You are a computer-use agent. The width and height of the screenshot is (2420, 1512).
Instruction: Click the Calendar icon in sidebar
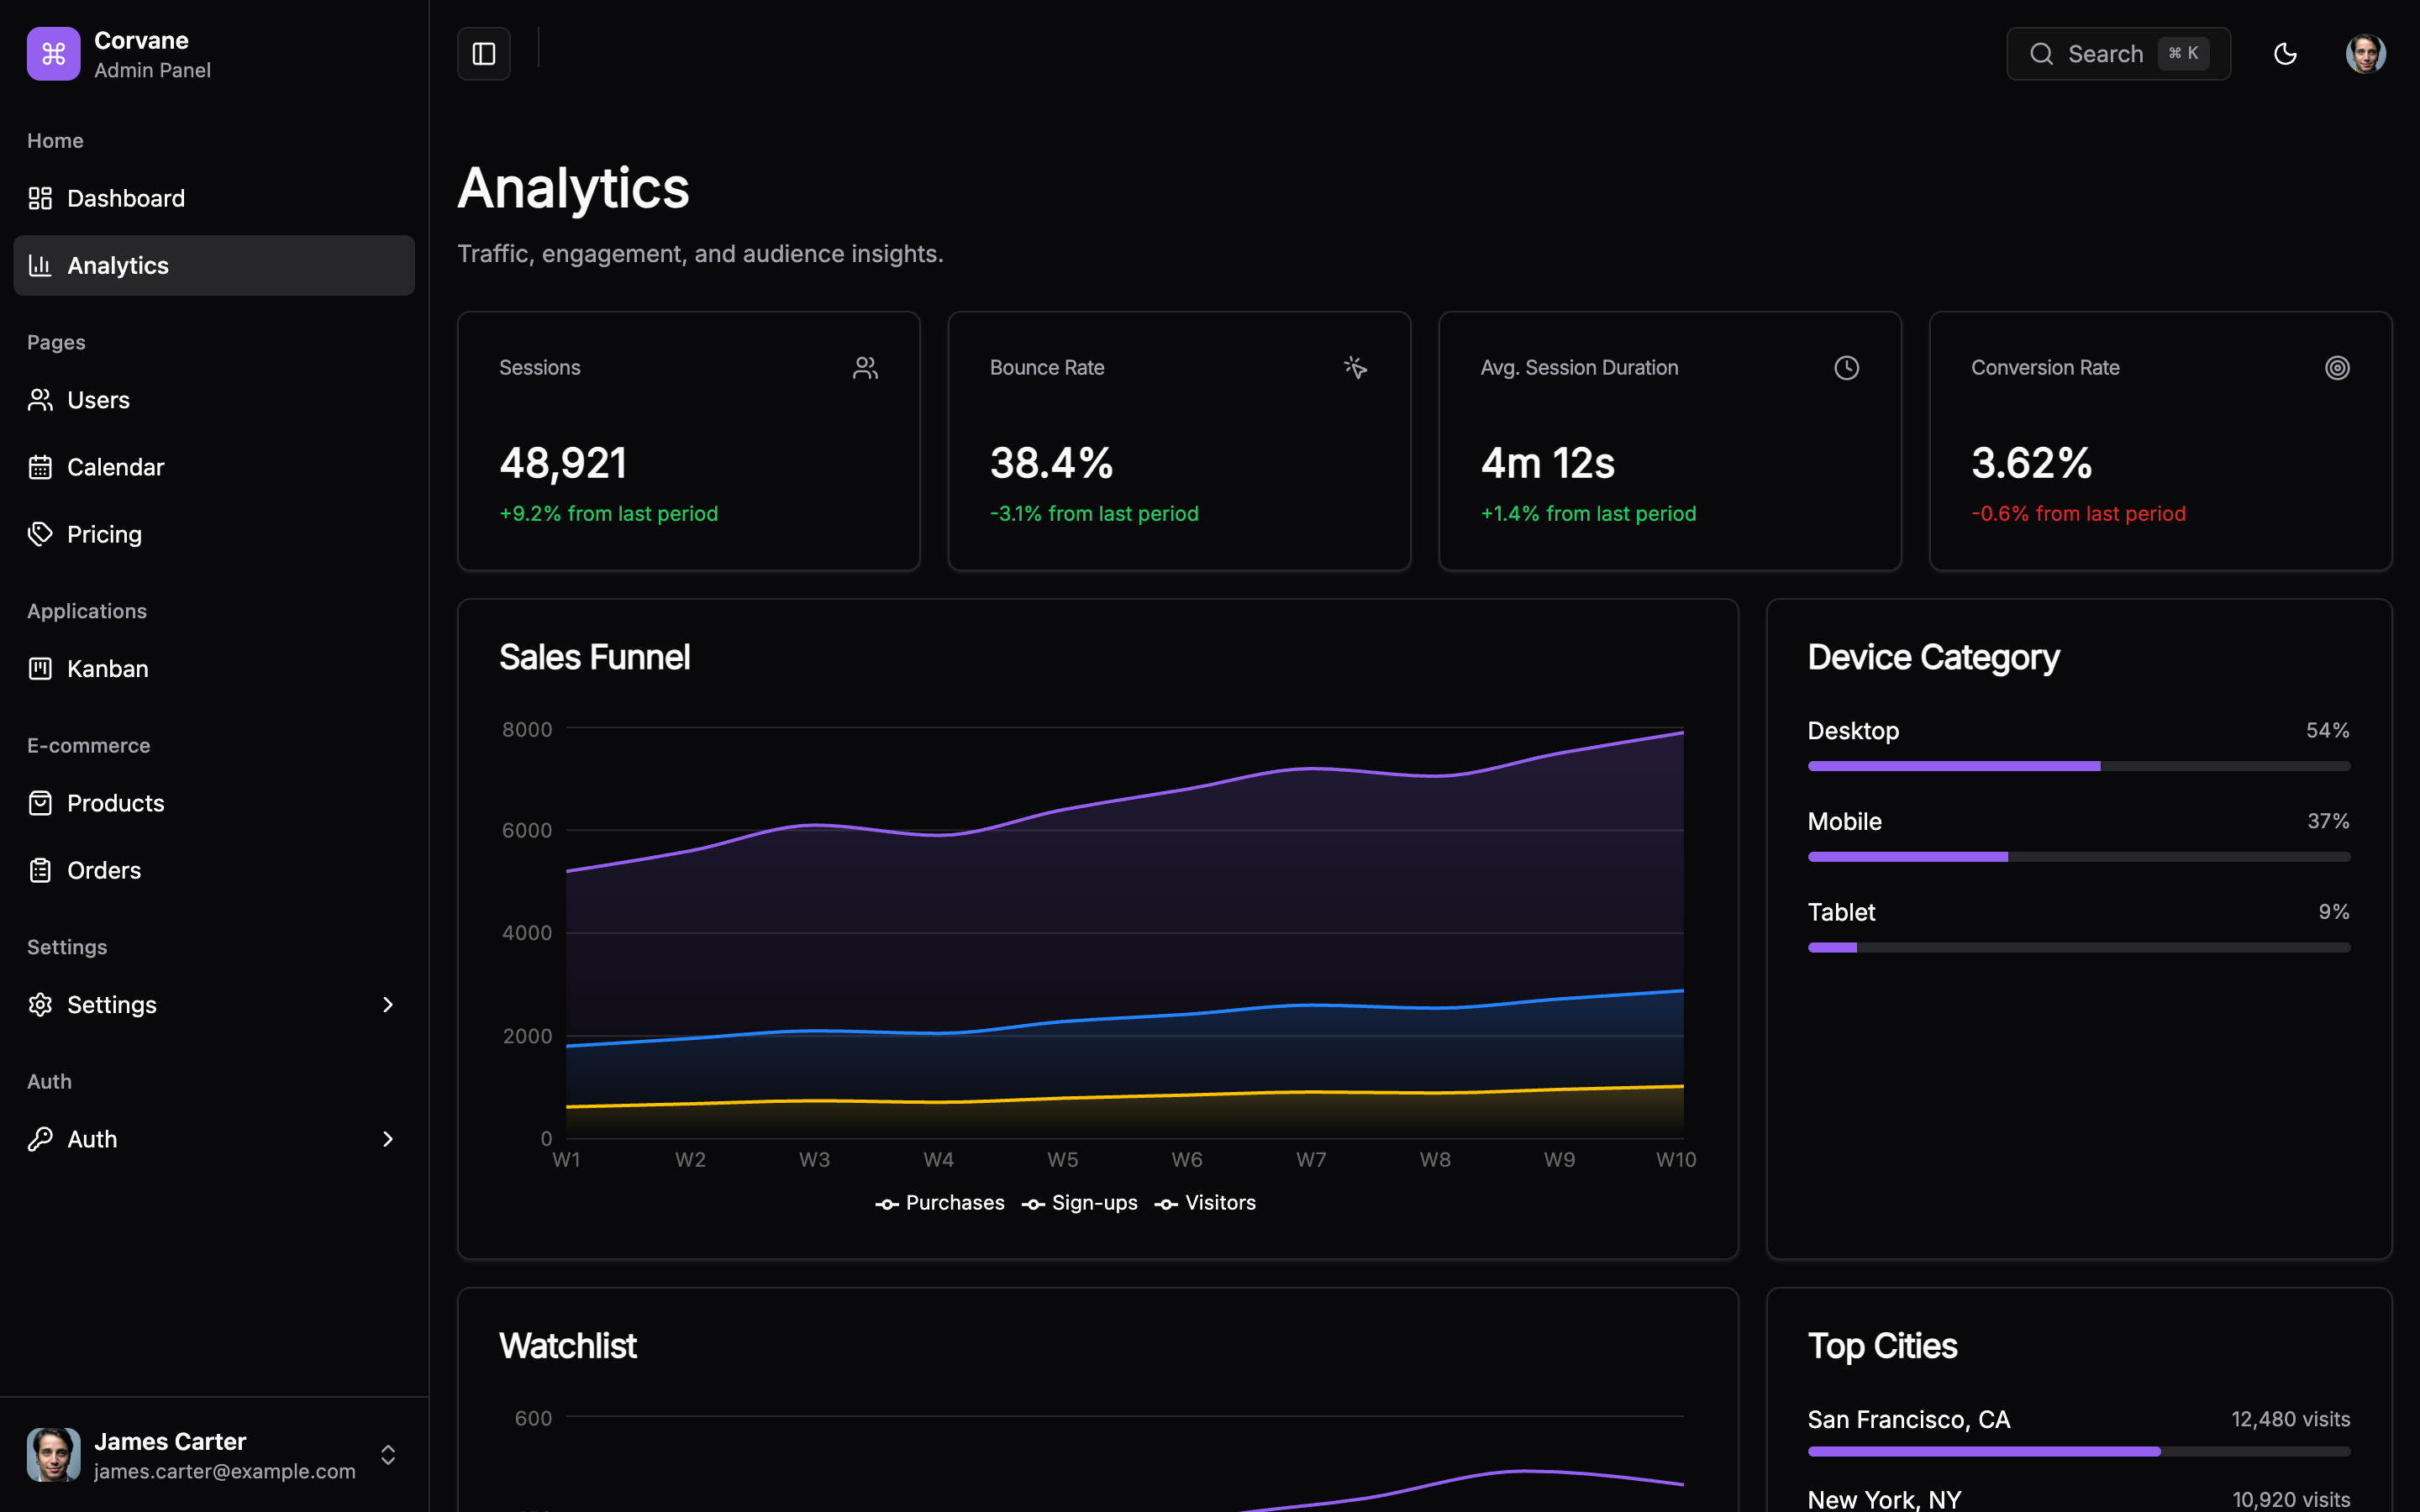click(40, 467)
